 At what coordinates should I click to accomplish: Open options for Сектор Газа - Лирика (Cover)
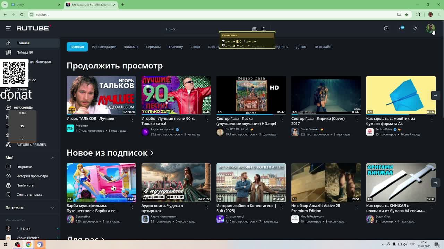click(x=357, y=120)
